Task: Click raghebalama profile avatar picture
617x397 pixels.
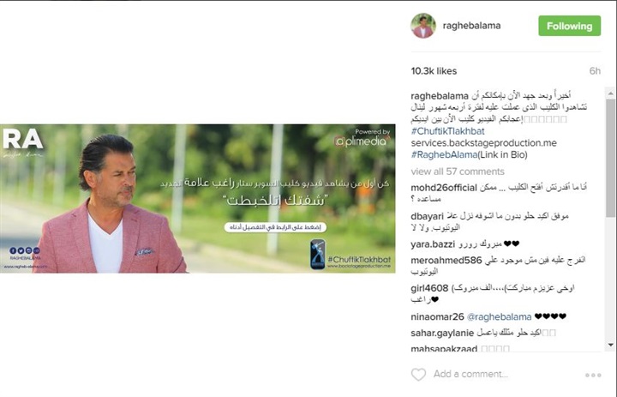Action: pos(423,26)
